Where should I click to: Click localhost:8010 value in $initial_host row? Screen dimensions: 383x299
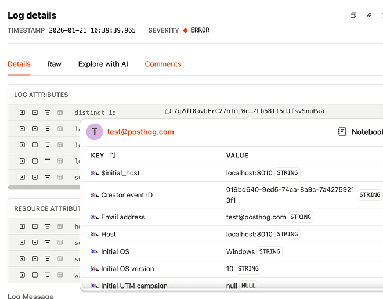point(249,173)
